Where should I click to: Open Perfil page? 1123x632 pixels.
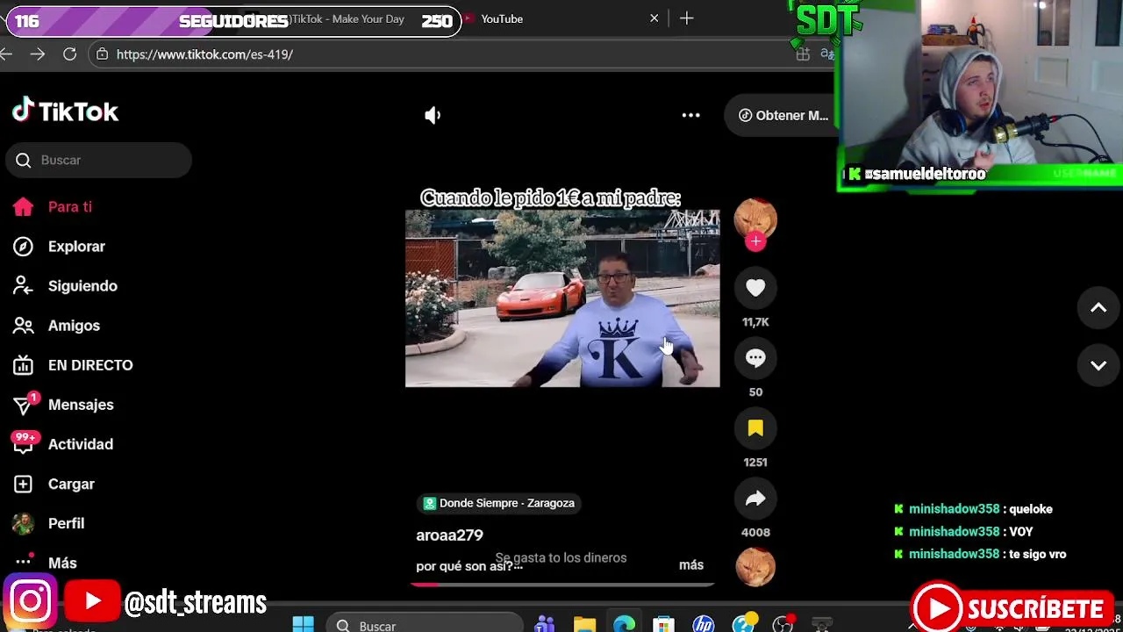66,523
